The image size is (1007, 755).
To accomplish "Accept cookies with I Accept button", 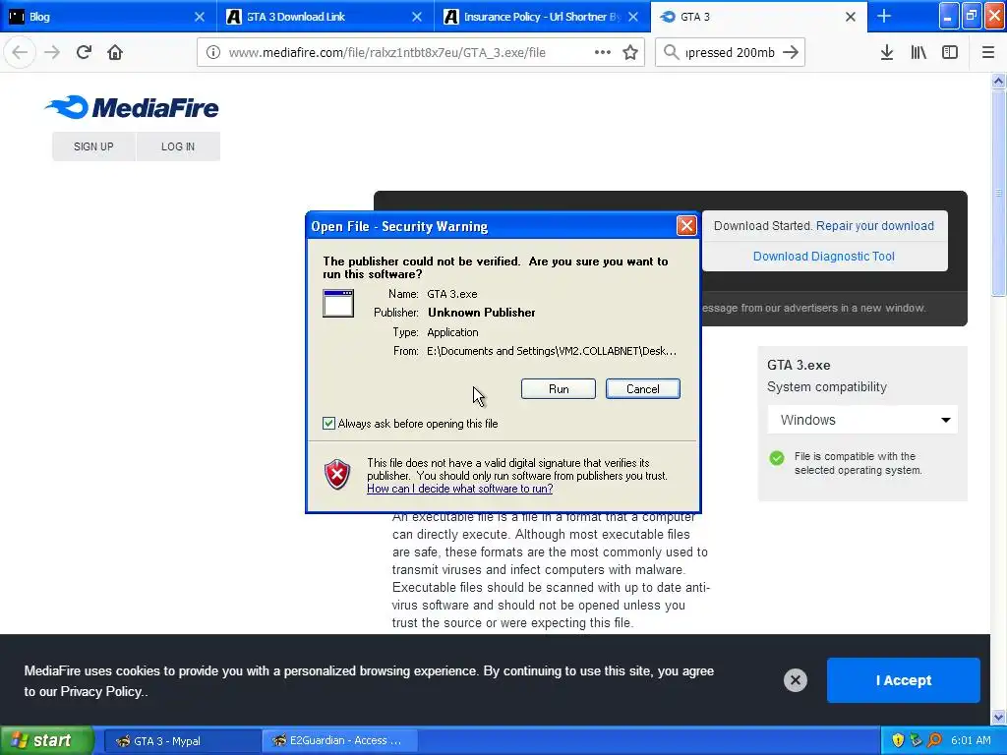I will 903,680.
